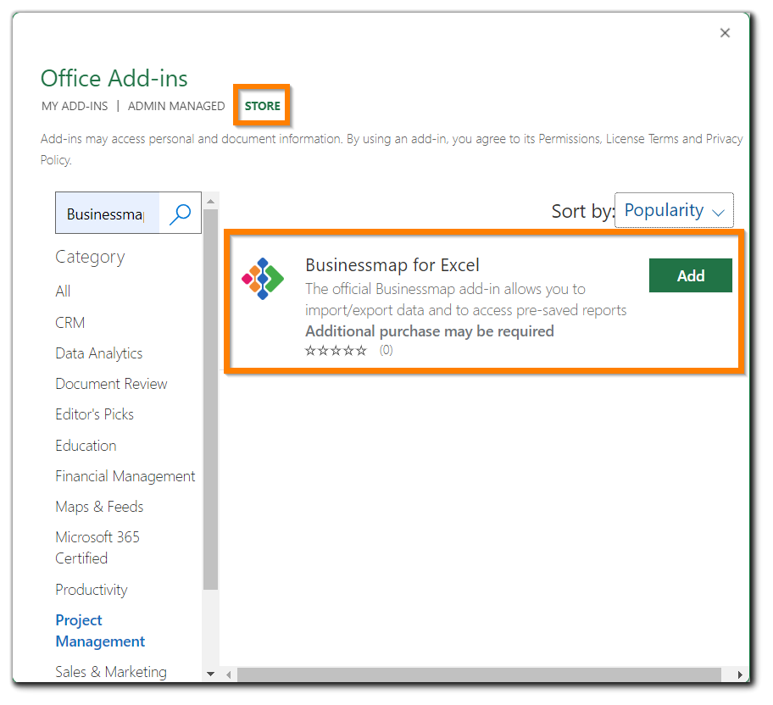This screenshot has height=705, width=773.
Task: Click the horizontal scrollbar left arrow
Action: coord(228,675)
